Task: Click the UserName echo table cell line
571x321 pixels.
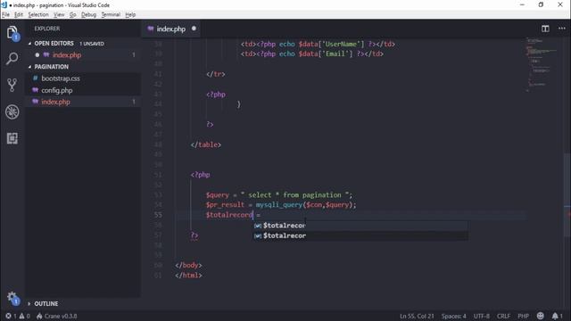Action: coord(318,44)
